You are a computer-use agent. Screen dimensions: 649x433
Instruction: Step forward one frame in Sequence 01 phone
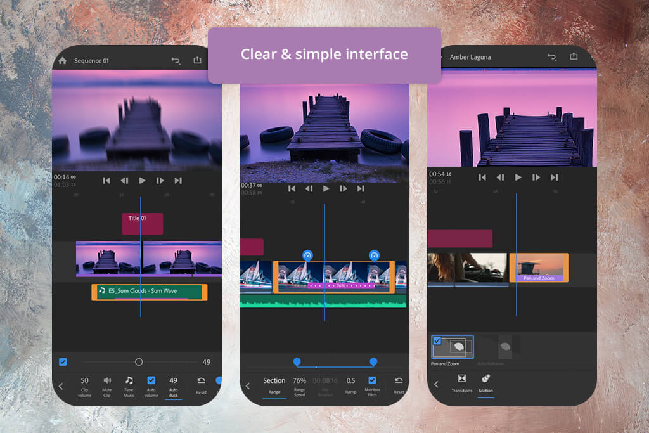pos(160,181)
